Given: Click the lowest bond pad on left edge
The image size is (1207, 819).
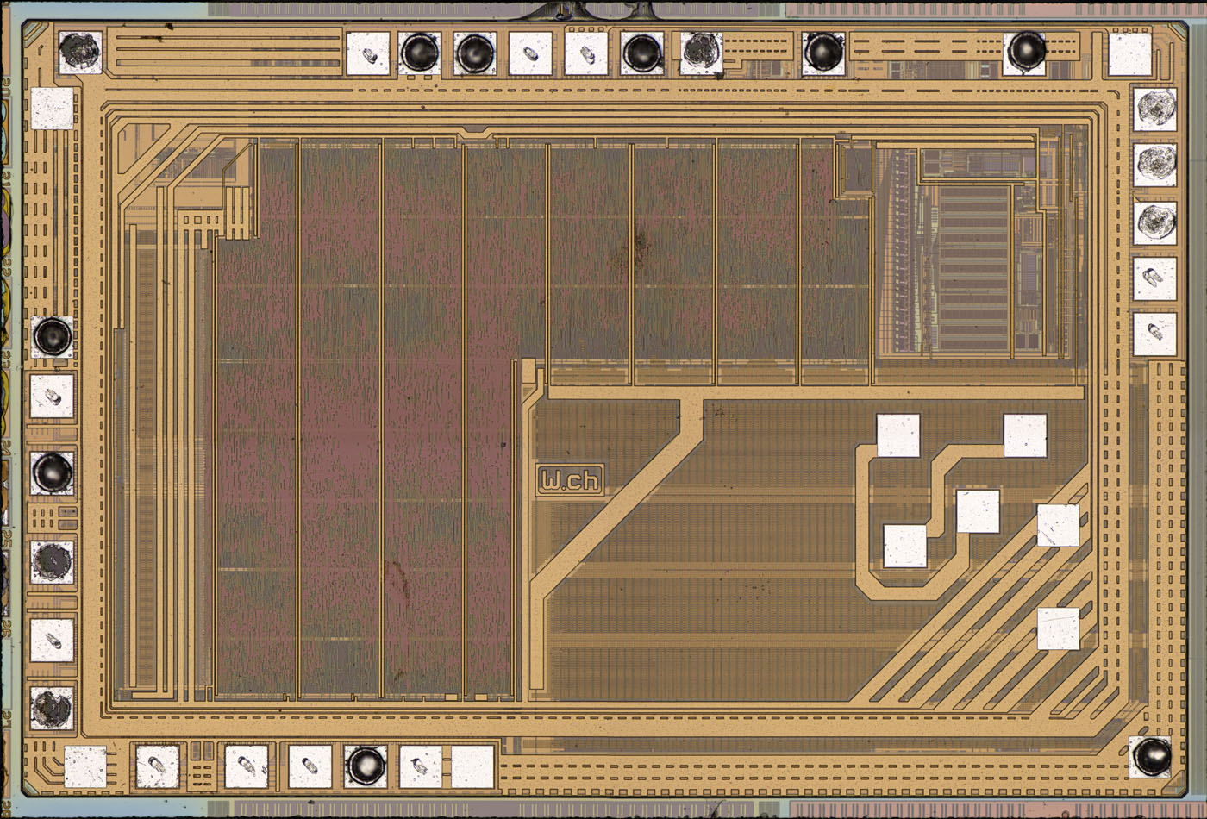Looking at the screenshot, I should [x=53, y=707].
